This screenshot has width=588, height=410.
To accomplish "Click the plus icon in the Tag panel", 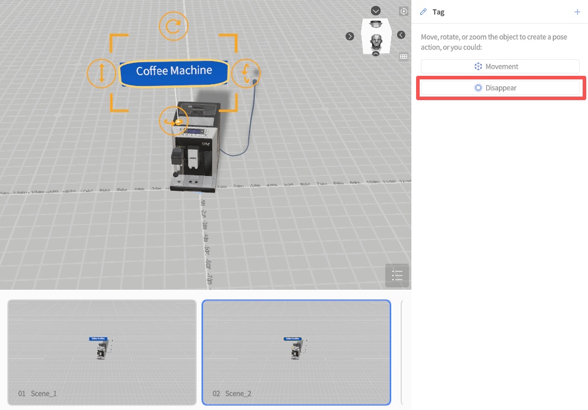I will point(577,12).
